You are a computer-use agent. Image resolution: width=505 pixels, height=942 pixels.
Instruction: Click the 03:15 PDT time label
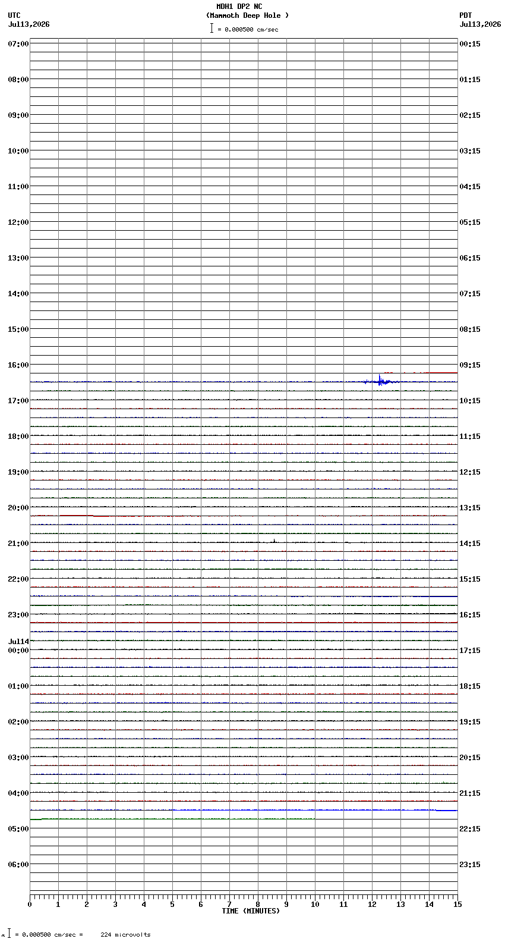click(470, 151)
